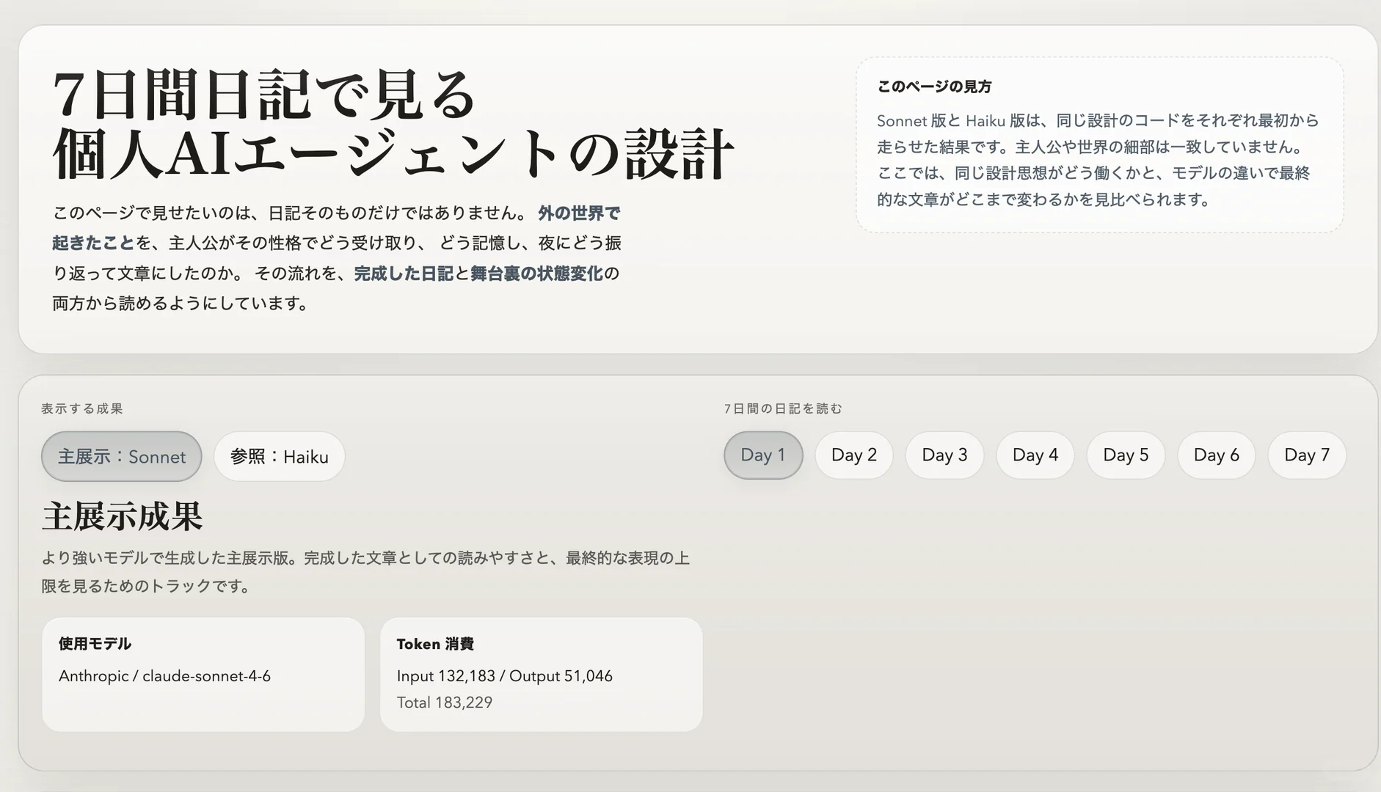
Task: Click the bold '完成した日記' phrase
Action: pyautogui.click(x=404, y=274)
